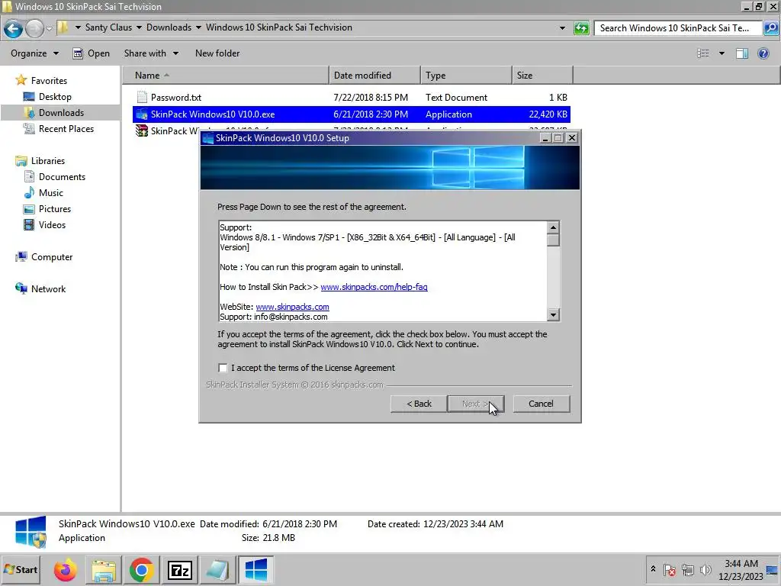Image resolution: width=781 pixels, height=586 pixels.
Task: Click the agreement scrollbar up arrow
Action: [553, 227]
